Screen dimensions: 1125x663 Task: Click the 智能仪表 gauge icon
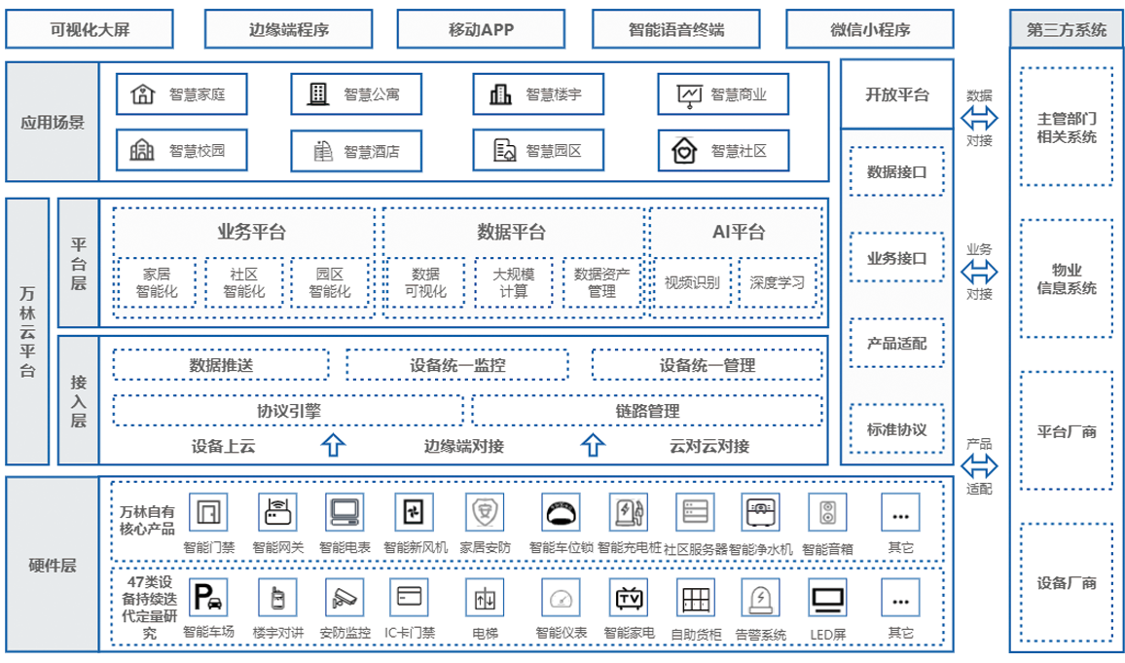(x=561, y=598)
